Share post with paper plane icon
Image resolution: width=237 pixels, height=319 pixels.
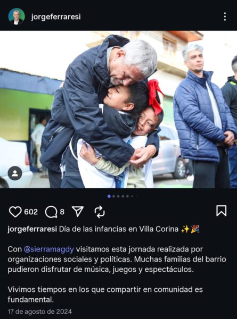[78, 211]
